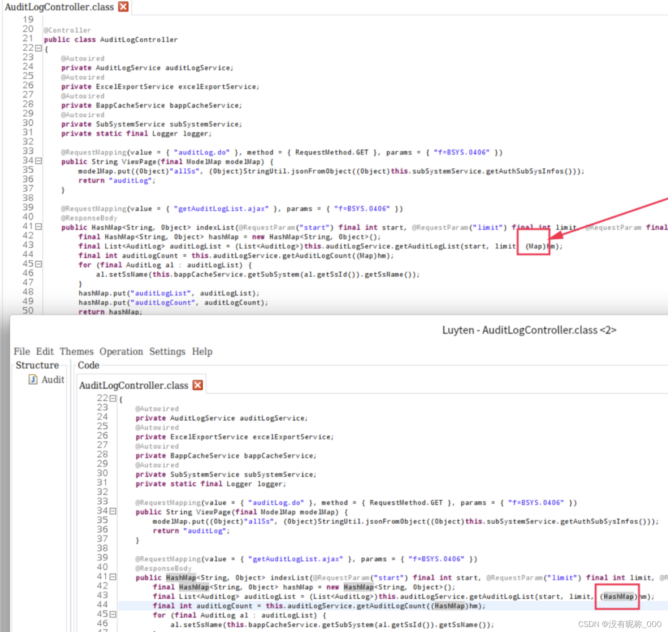Click the "auditLogCount" string on line 49
Viewport: 668px width, 632px height.
click(x=163, y=303)
